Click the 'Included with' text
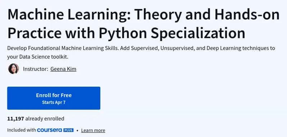Screen dimensions: 287x137 pos(22,130)
